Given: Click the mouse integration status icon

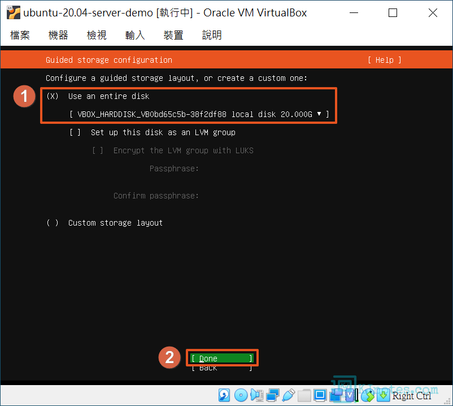Looking at the screenshot, I should (368, 395).
